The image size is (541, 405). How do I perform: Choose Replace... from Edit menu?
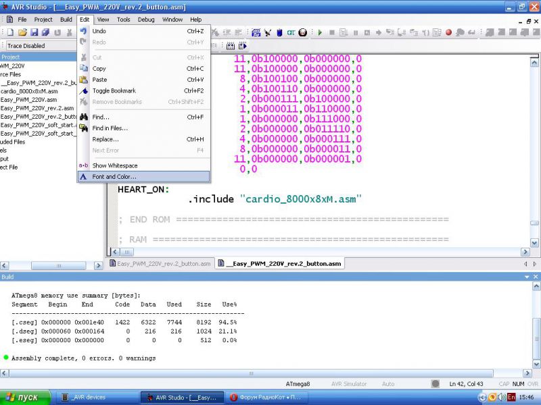click(144, 139)
